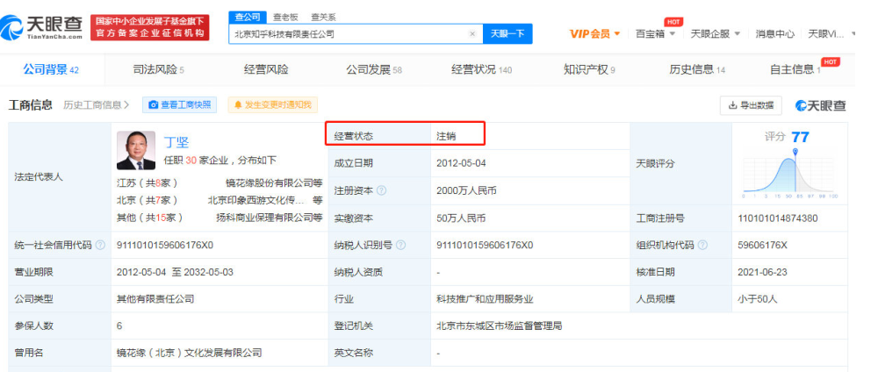Open the 消息中心 link

point(774,33)
